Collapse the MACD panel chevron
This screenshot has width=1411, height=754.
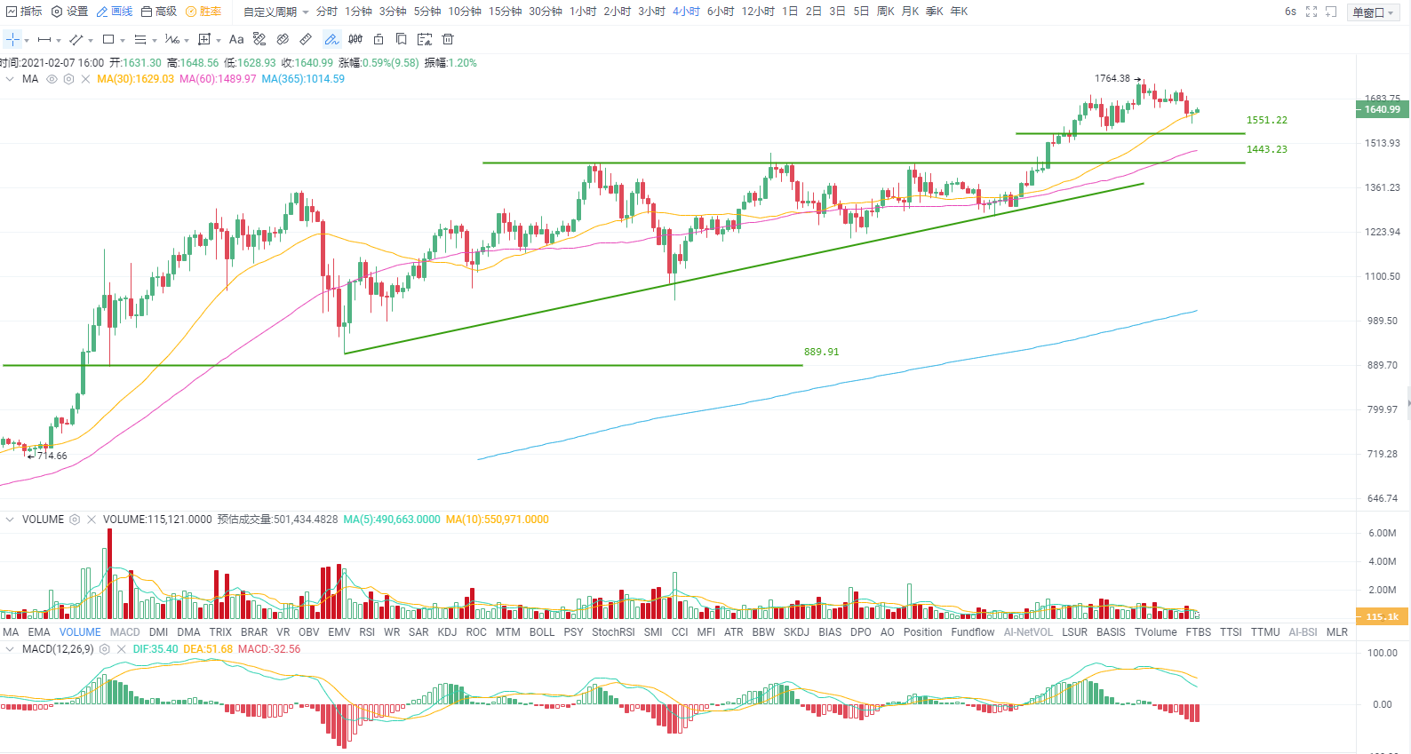10,649
